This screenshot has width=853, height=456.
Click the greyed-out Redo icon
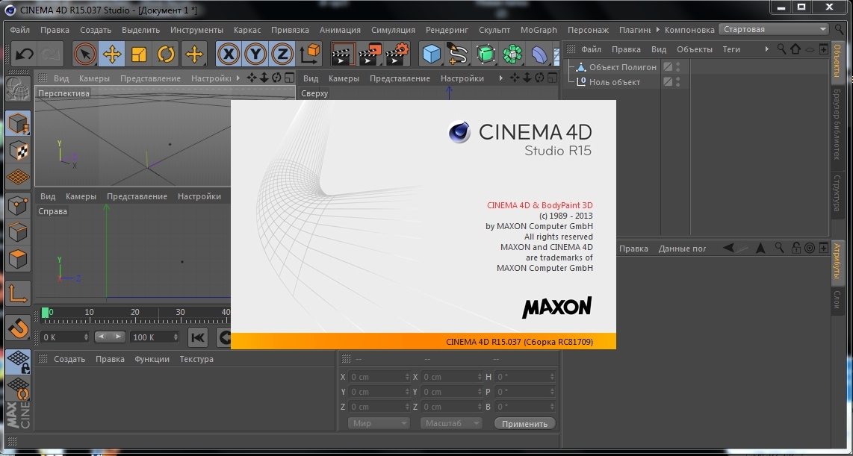pos(50,54)
